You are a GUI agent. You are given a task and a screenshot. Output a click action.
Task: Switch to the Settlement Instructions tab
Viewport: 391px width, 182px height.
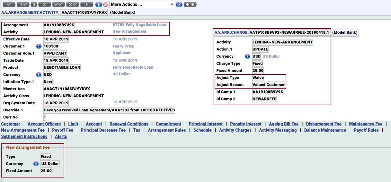(x=24, y=136)
